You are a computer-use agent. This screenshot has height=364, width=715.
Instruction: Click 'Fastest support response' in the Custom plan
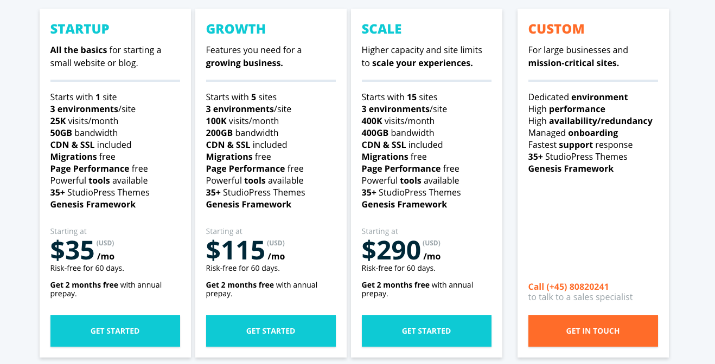pyautogui.click(x=580, y=145)
